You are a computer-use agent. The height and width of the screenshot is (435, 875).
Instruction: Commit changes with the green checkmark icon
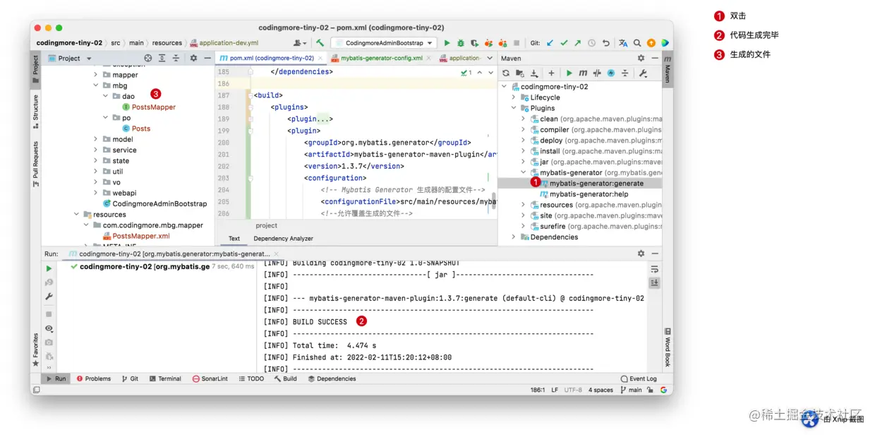(x=564, y=43)
